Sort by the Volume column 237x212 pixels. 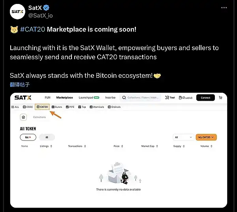206,146
